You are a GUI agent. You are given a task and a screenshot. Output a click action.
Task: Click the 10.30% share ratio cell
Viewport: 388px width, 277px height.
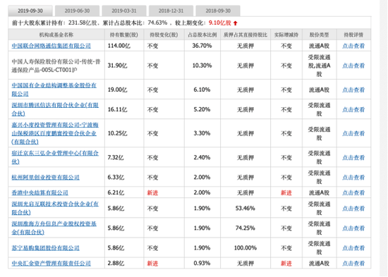202,66
